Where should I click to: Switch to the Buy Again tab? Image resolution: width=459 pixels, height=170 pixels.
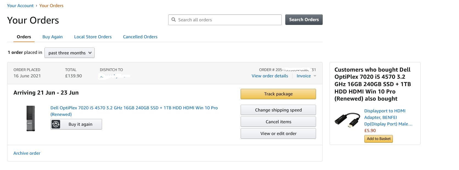click(x=52, y=37)
